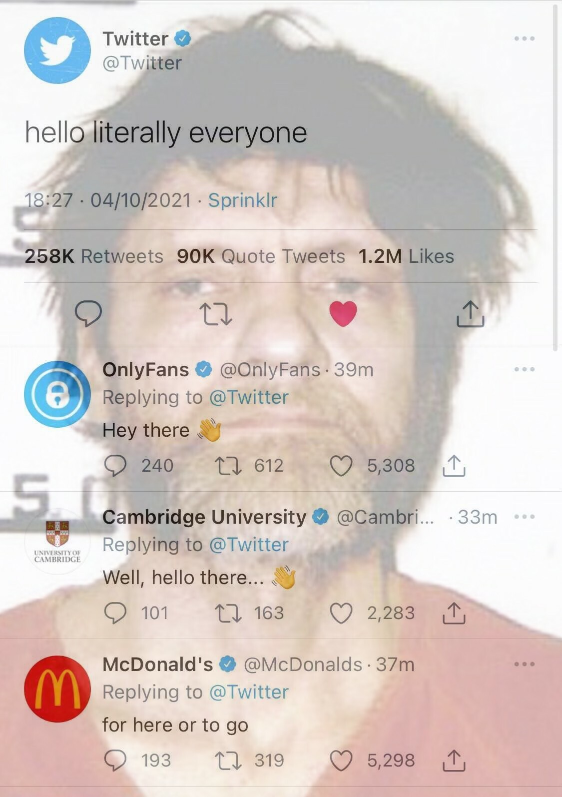Like the OnlyFans reply
This screenshot has height=797, width=562.
click(342, 466)
